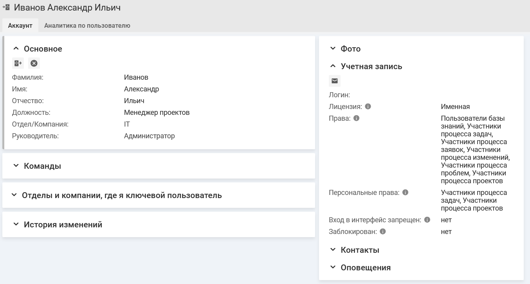Expand Отделы и компании ключевой пользователь section
The width and height of the screenshot is (530, 284).
coord(14,195)
